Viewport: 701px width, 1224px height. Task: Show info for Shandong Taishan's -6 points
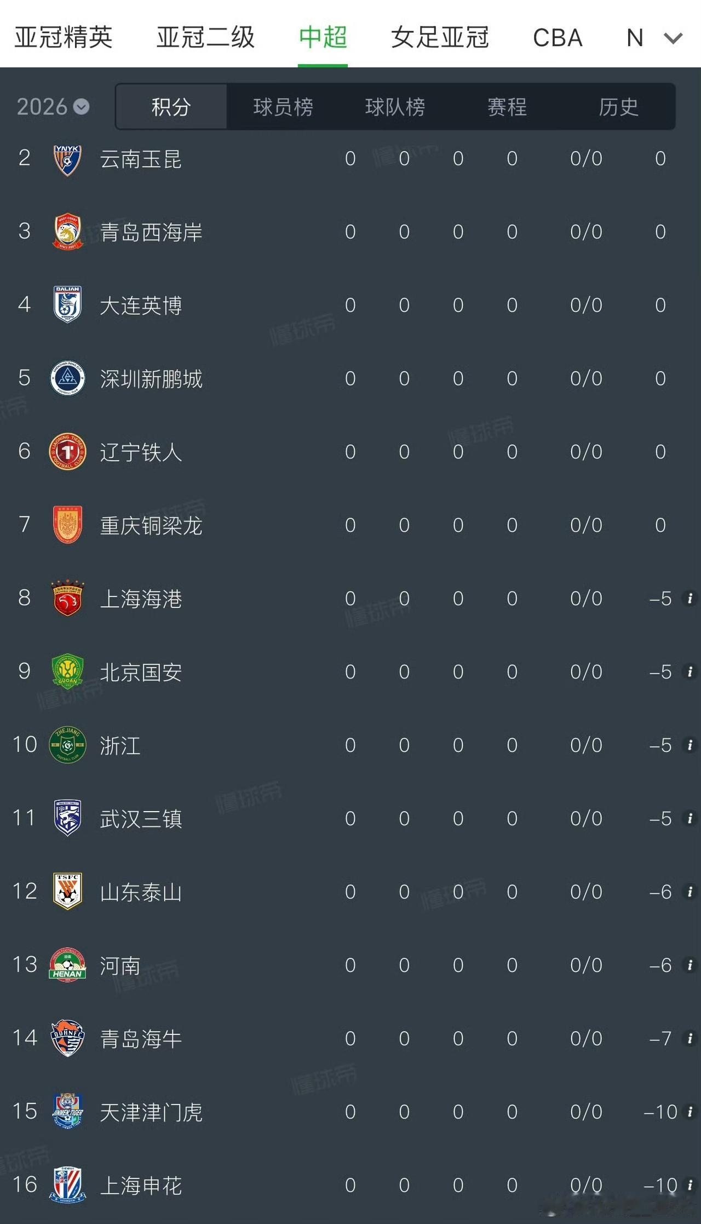[x=690, y=892]
